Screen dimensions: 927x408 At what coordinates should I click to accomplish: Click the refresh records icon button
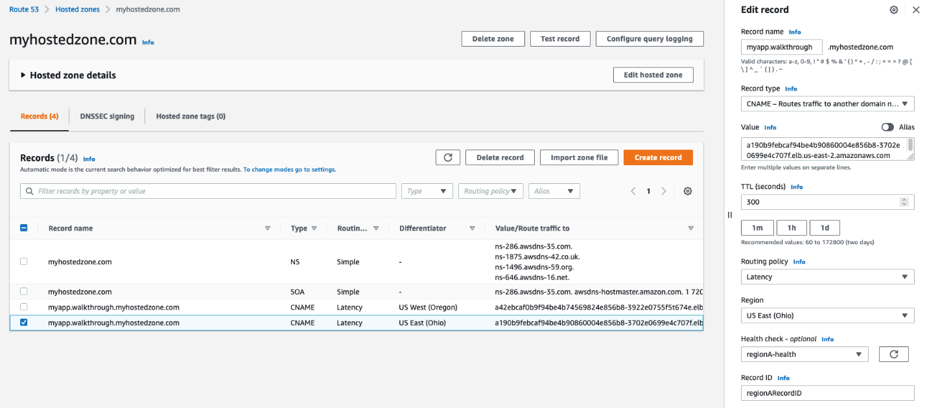click(448, 157)
